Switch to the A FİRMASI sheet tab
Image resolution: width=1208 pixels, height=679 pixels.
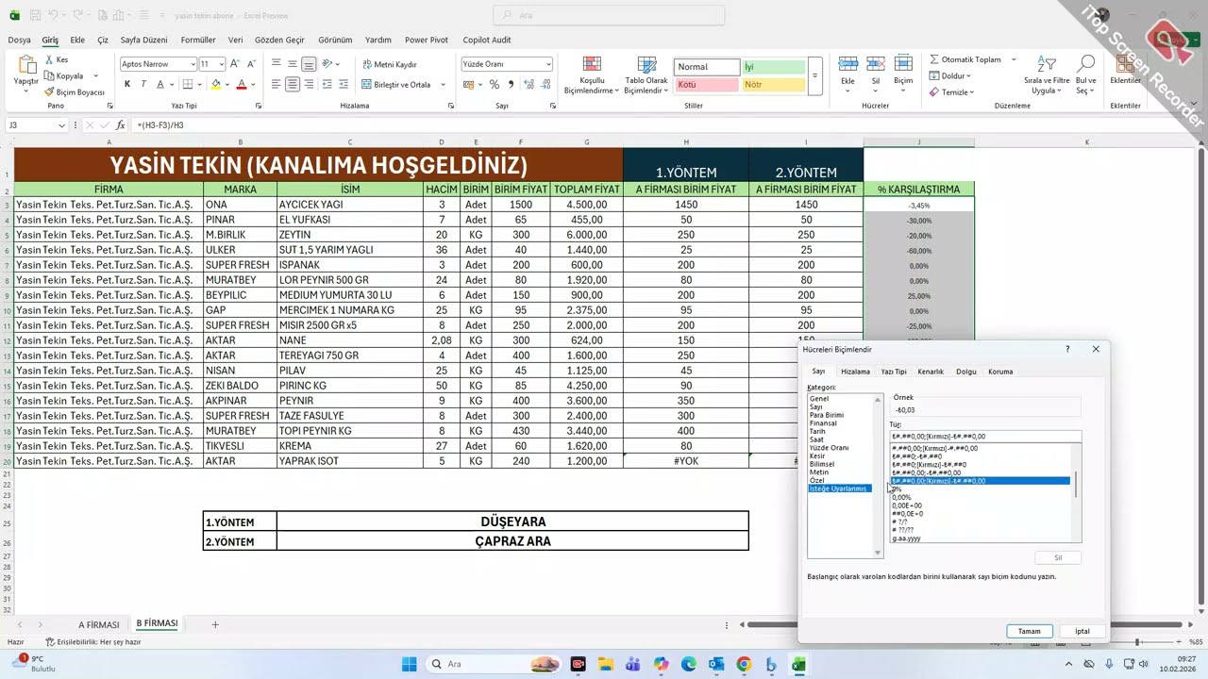pos(99,624)
